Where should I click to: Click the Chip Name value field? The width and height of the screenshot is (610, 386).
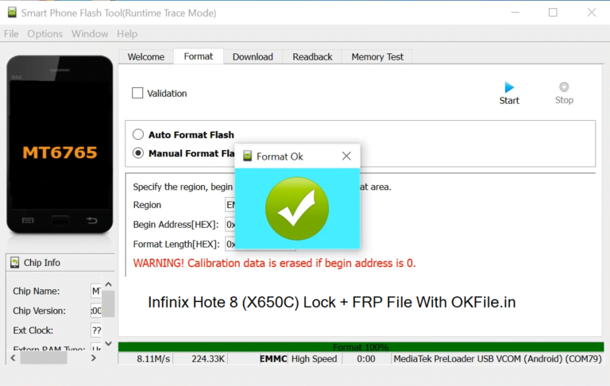(96, 291)
